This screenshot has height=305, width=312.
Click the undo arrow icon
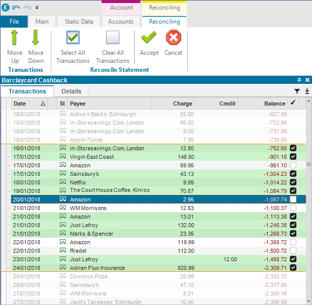(x=16, y=8)
